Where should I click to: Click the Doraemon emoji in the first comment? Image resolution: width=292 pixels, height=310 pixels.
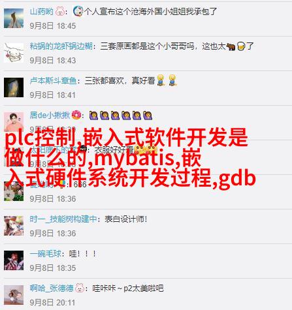78,11
